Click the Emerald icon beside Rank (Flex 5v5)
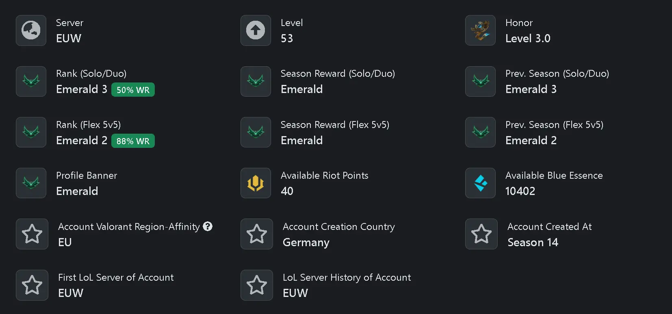The height and width of the screenshot is (314, 672). pos(31,132)
